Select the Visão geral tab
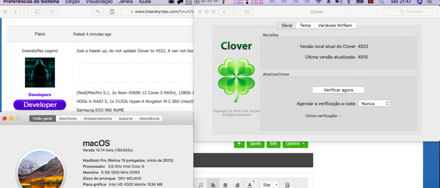The image size is (440, 188). (x=42, y=119)
